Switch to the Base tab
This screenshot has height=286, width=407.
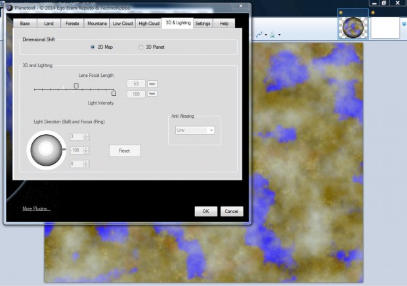pyautogui.click(x=25, y=24)
